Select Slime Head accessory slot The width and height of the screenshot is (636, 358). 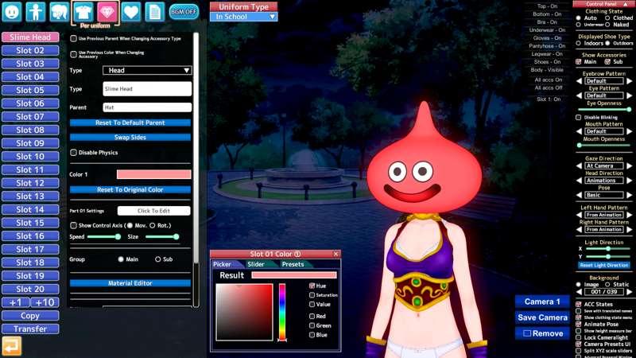(30, 37)
